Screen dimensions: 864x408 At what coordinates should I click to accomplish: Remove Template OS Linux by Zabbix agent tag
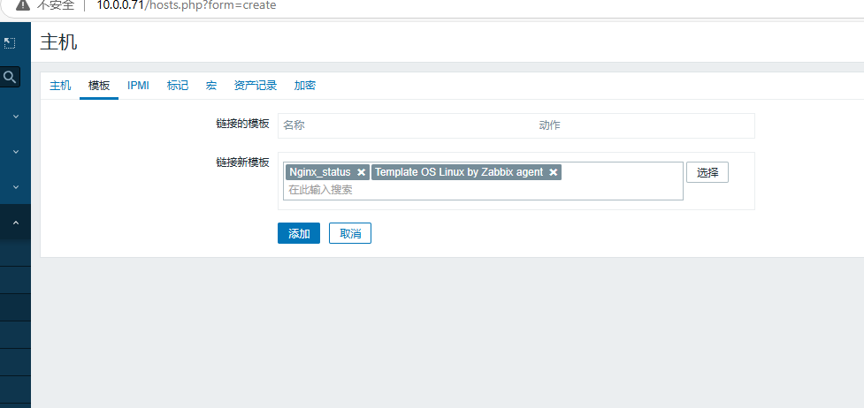tap(554, 172)
